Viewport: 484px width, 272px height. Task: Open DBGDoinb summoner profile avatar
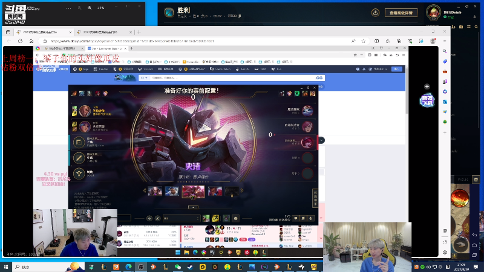pos(433,13)
